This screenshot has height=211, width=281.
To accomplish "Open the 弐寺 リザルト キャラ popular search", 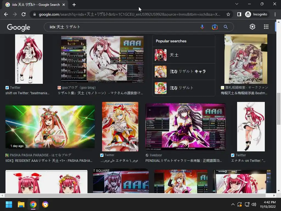I will point(184,72).
